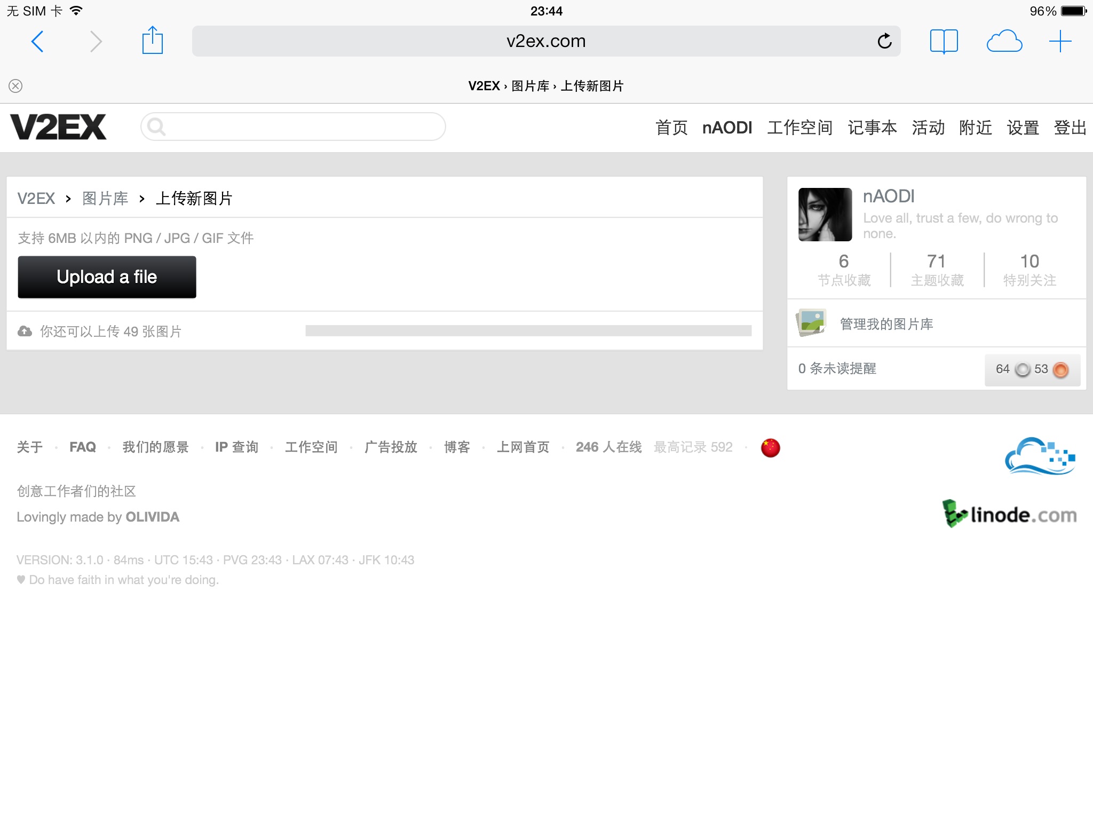The image size is (1093, 820).
Task: Open 管理我的图片库 link
Action: coord(886,324)
